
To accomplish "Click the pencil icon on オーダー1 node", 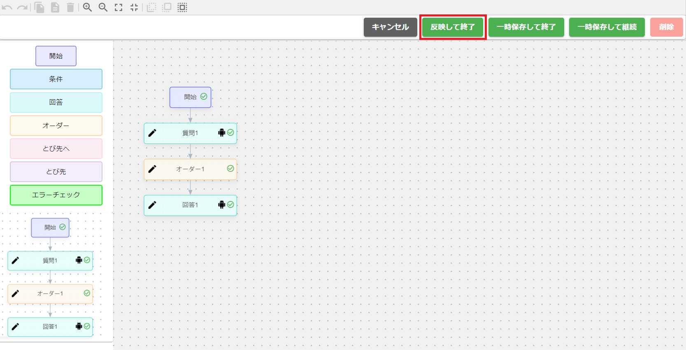I will tap(152, 169).
